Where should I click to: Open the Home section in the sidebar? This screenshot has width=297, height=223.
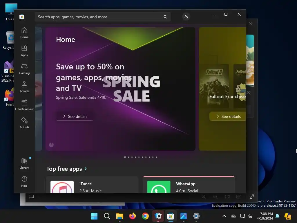(x=24, y=33)
